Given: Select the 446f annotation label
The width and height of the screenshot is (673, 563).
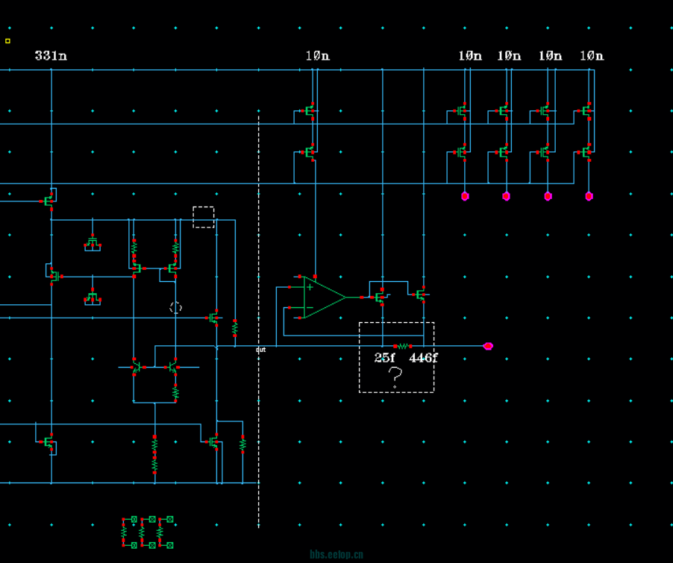Looking at the screenshot, I should tap(423, 358).
